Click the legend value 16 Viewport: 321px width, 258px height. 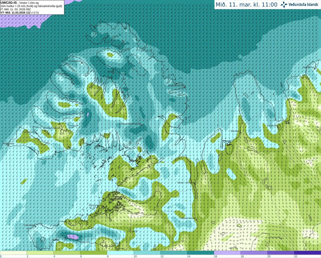click(215, 256)
